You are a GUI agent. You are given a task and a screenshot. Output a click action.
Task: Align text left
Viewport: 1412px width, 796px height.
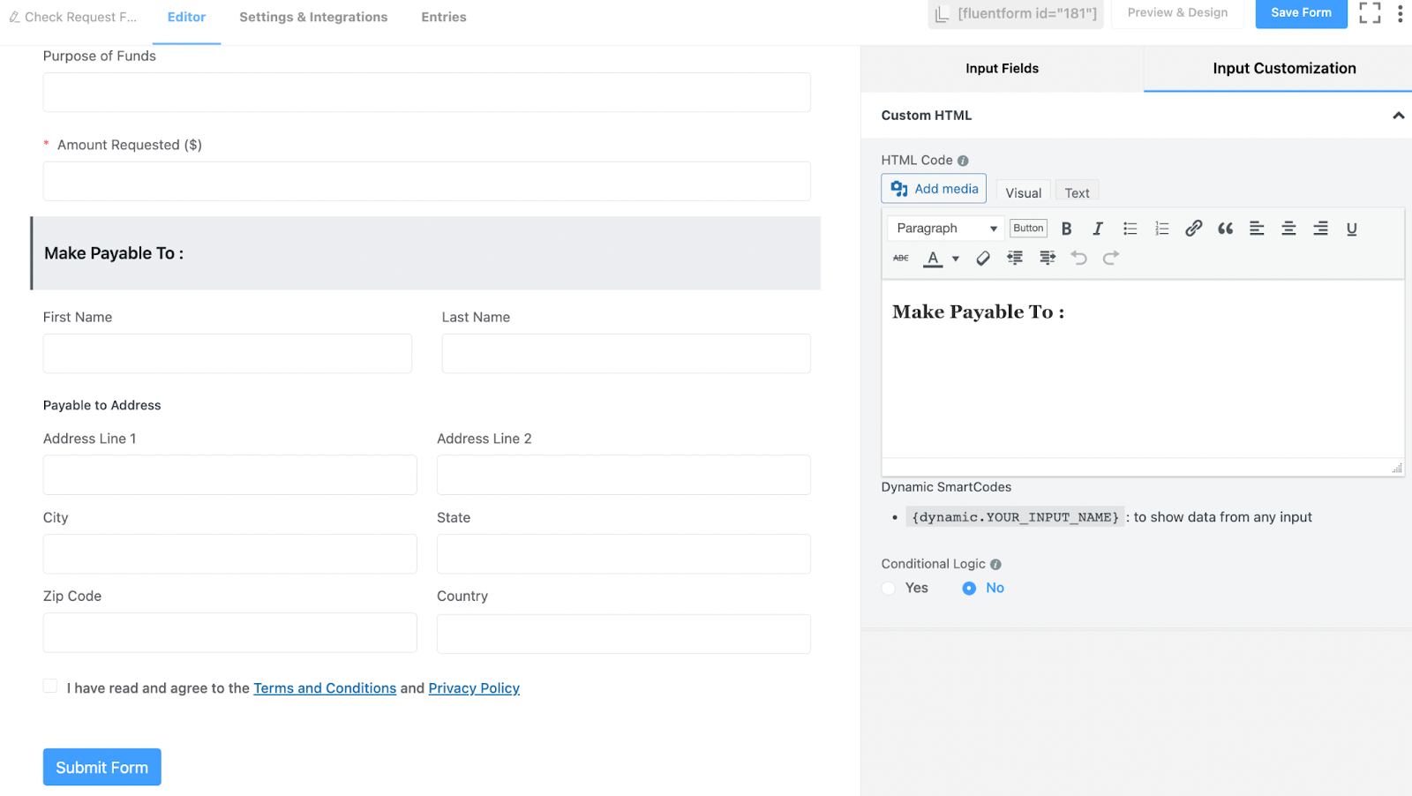(1257, 229)
